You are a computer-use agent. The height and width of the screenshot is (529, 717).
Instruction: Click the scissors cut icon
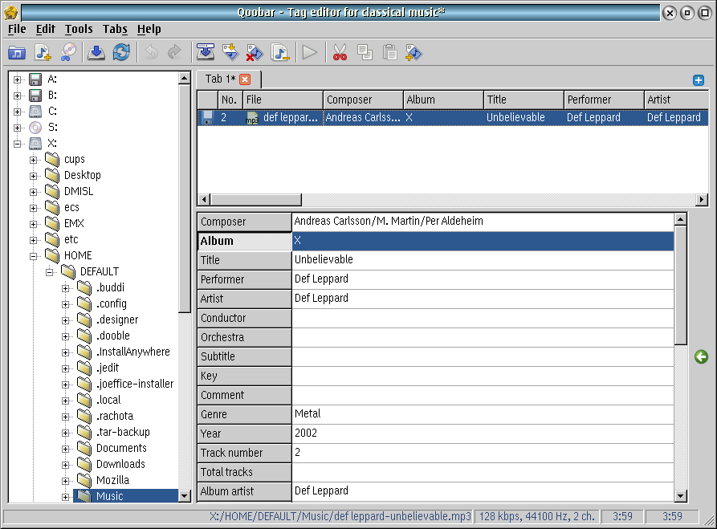tap(340, 53)
